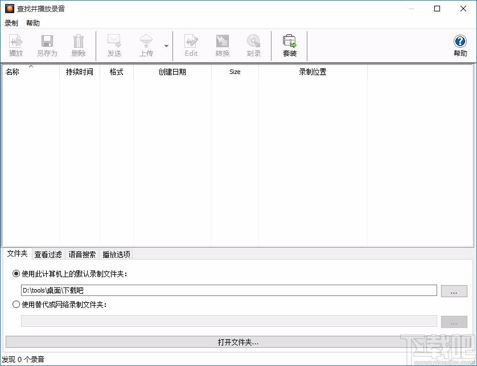Open the 帮助 menu in menu bar
The image size is (477, 366).
(x=33, y=23)
